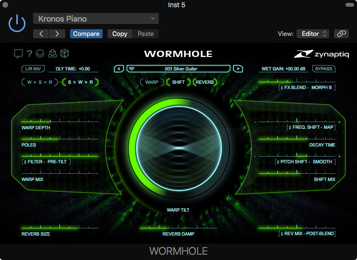Click the WARP TILT label

tap(178, 210)
